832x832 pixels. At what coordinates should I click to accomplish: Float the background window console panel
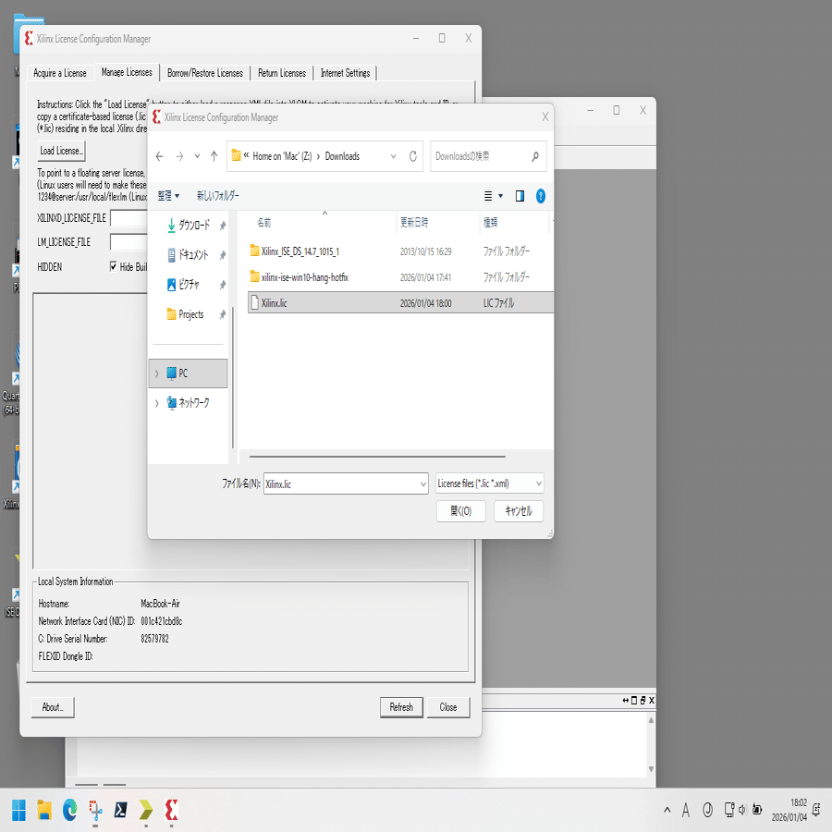(x=642, y=701)
